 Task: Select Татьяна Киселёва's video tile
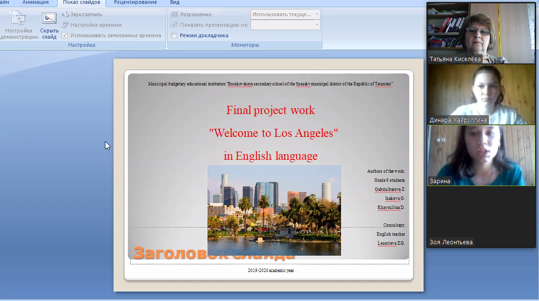click(x=481, y=32)
